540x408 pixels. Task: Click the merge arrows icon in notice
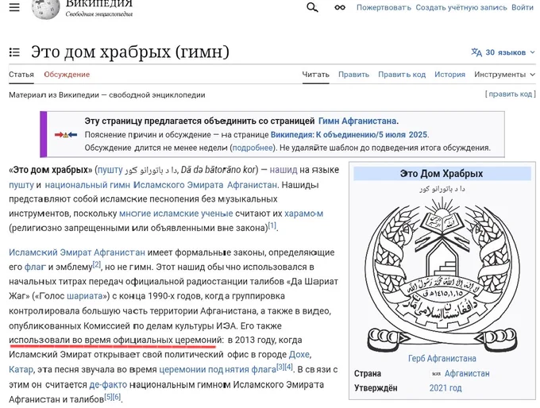point(66,135)
